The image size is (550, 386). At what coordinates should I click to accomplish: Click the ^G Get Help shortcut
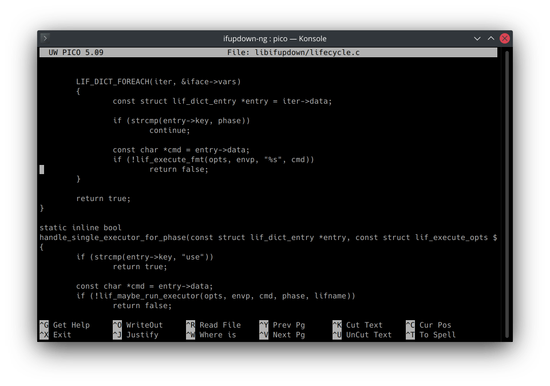point(65,325)
